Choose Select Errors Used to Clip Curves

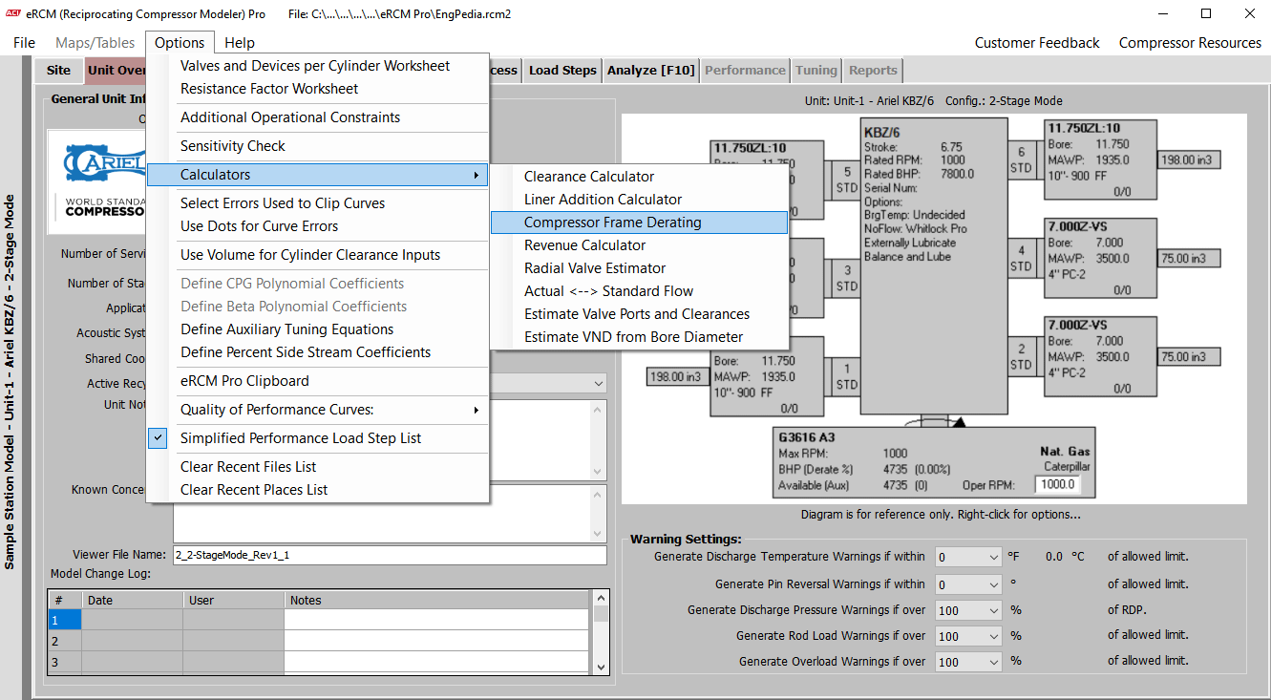[x=317, y=203]
